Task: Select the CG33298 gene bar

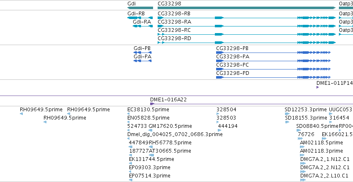Action: [247, 8]
